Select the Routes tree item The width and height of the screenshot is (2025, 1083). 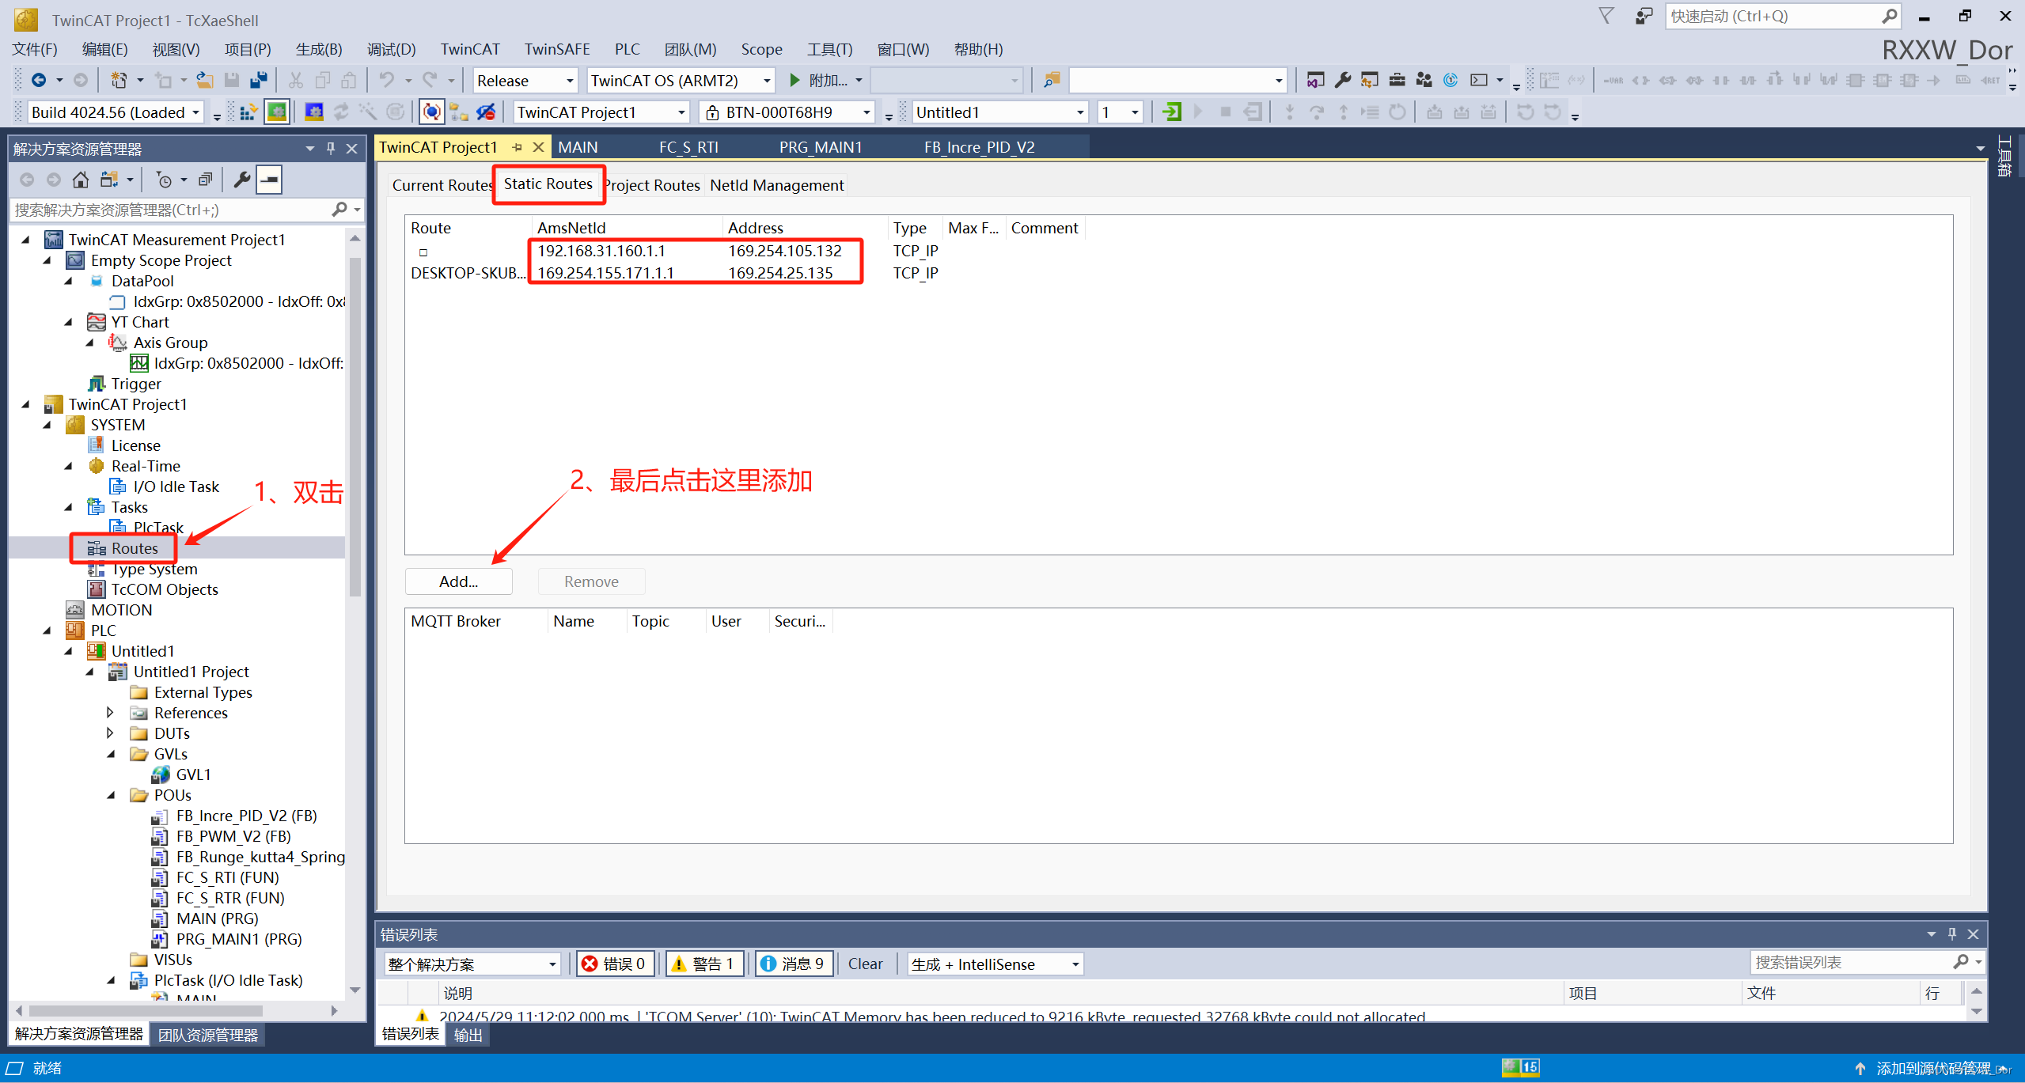tap(134, 548)
